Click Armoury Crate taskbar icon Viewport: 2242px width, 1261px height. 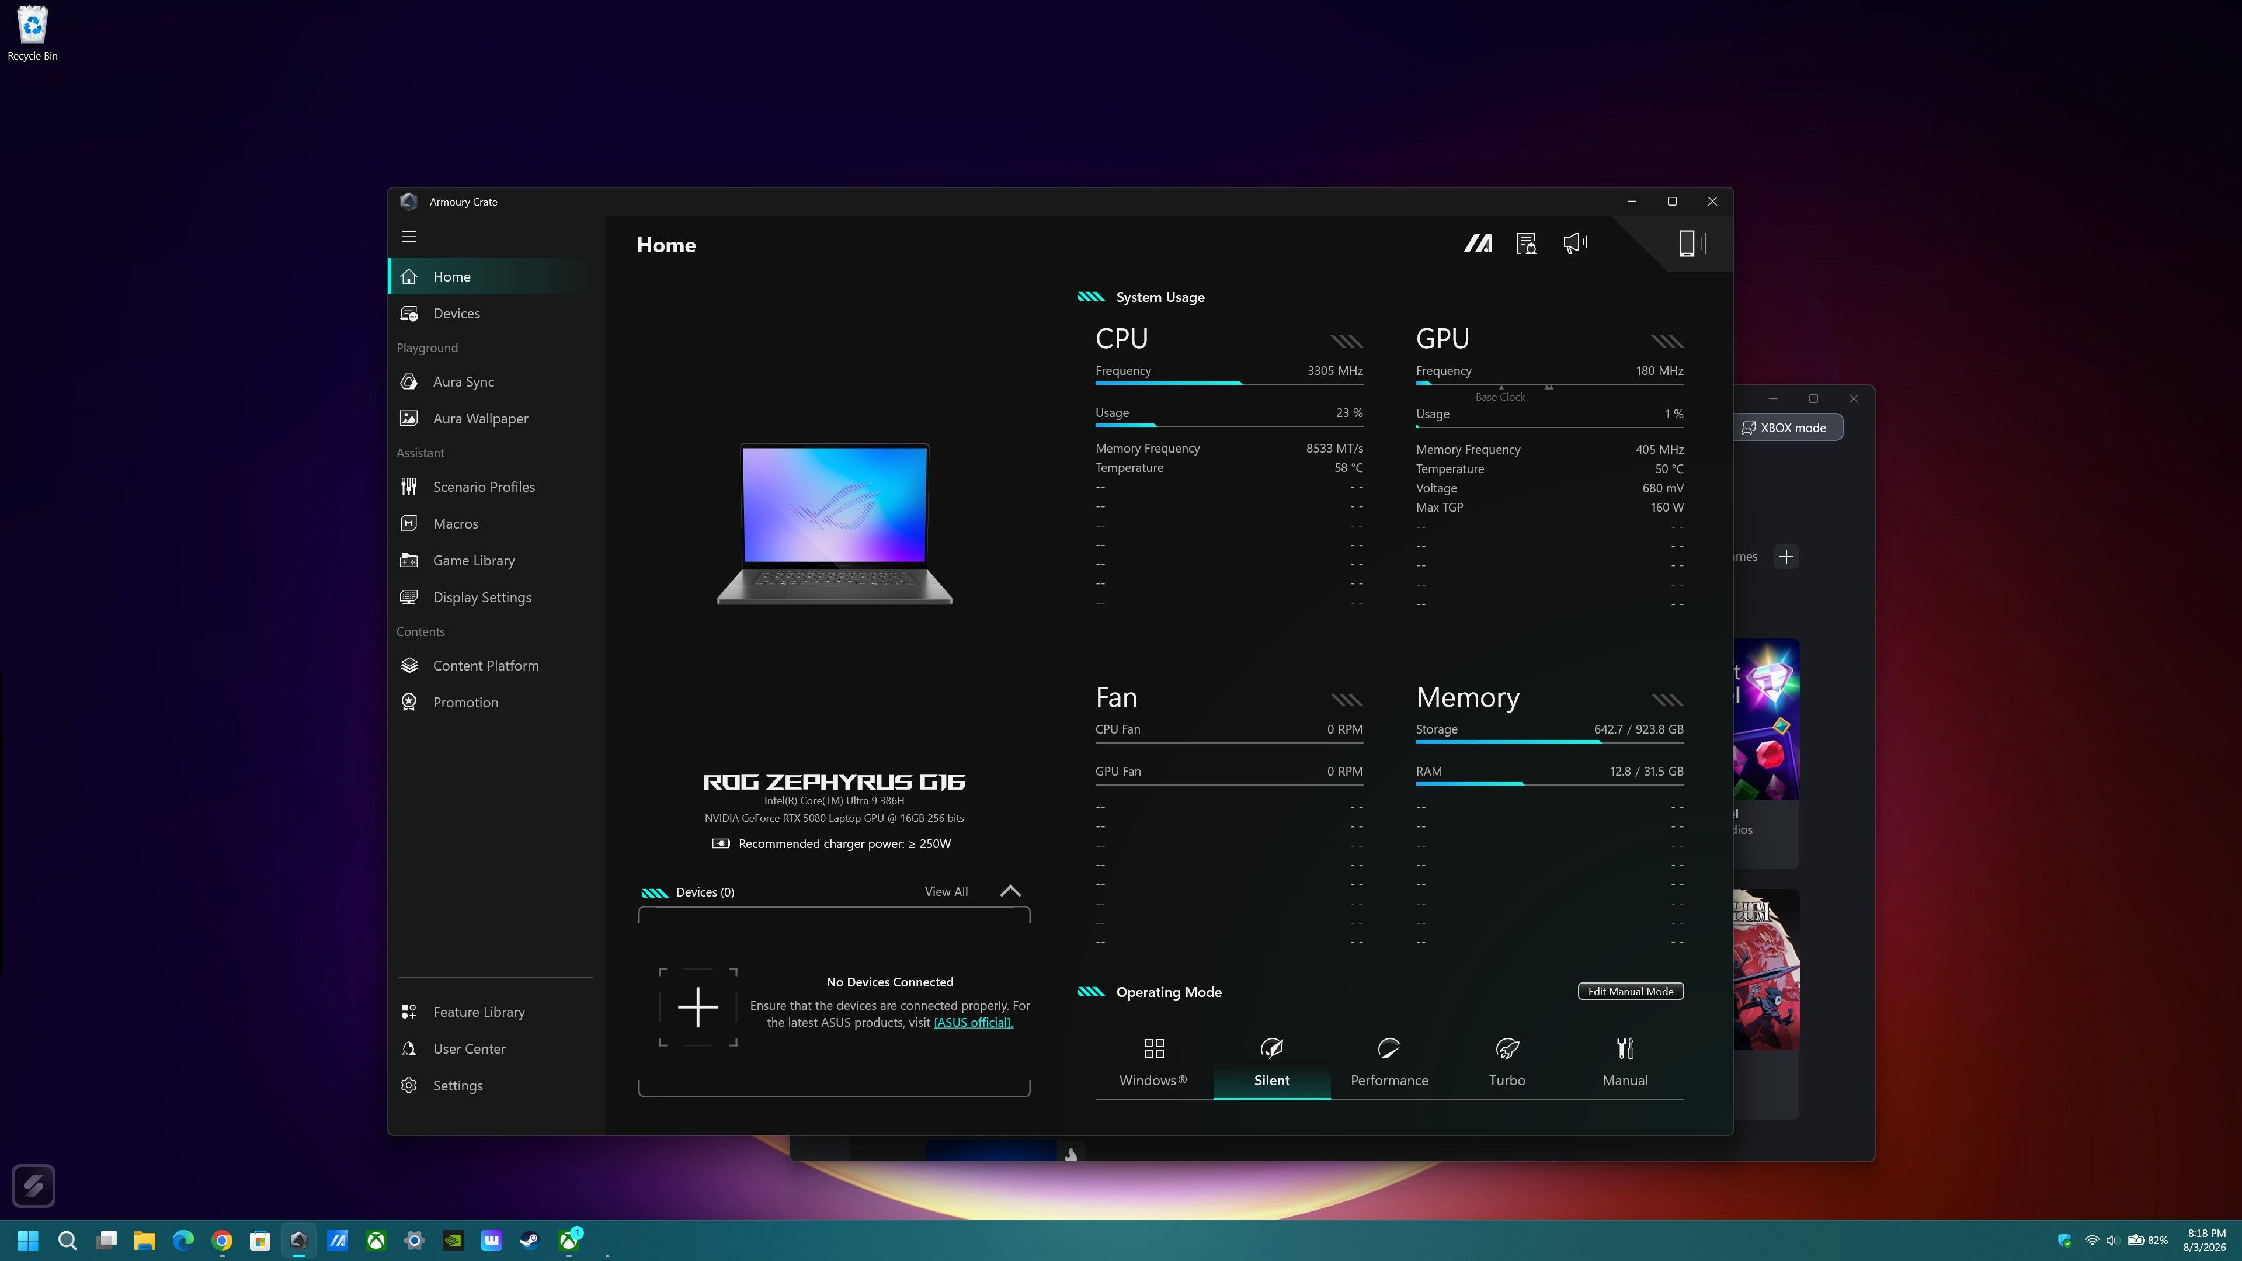click(298, 1240)
